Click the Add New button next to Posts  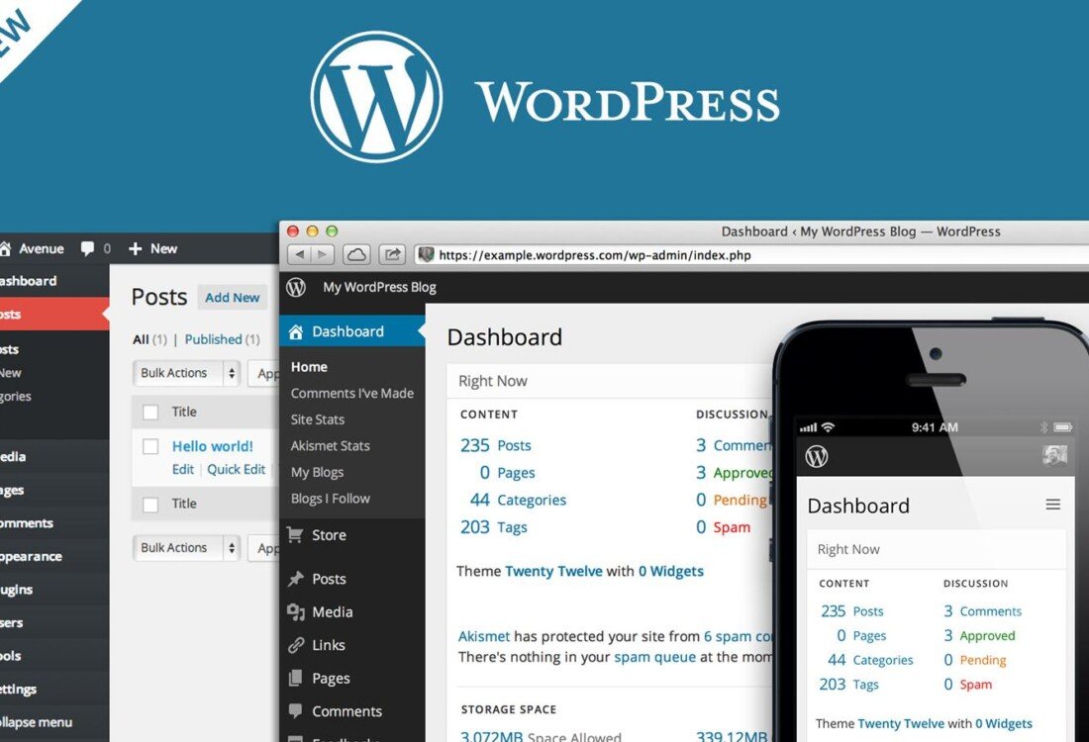click(x=232, y=297)
